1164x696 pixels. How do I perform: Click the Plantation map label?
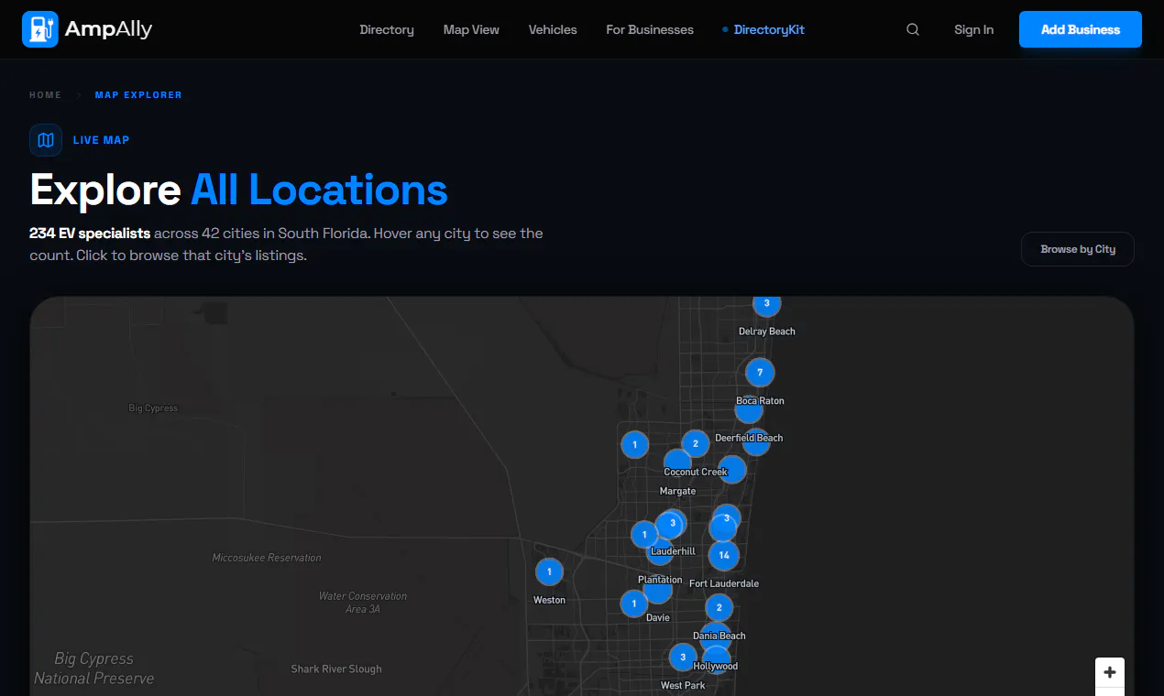pyautogui.click(x=660, y=580)
